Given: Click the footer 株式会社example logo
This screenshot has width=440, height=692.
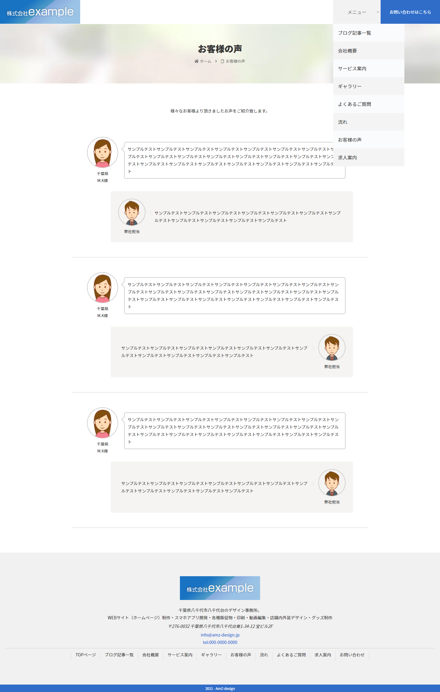Looking at the screenshot, I should [x=220, y=588].
